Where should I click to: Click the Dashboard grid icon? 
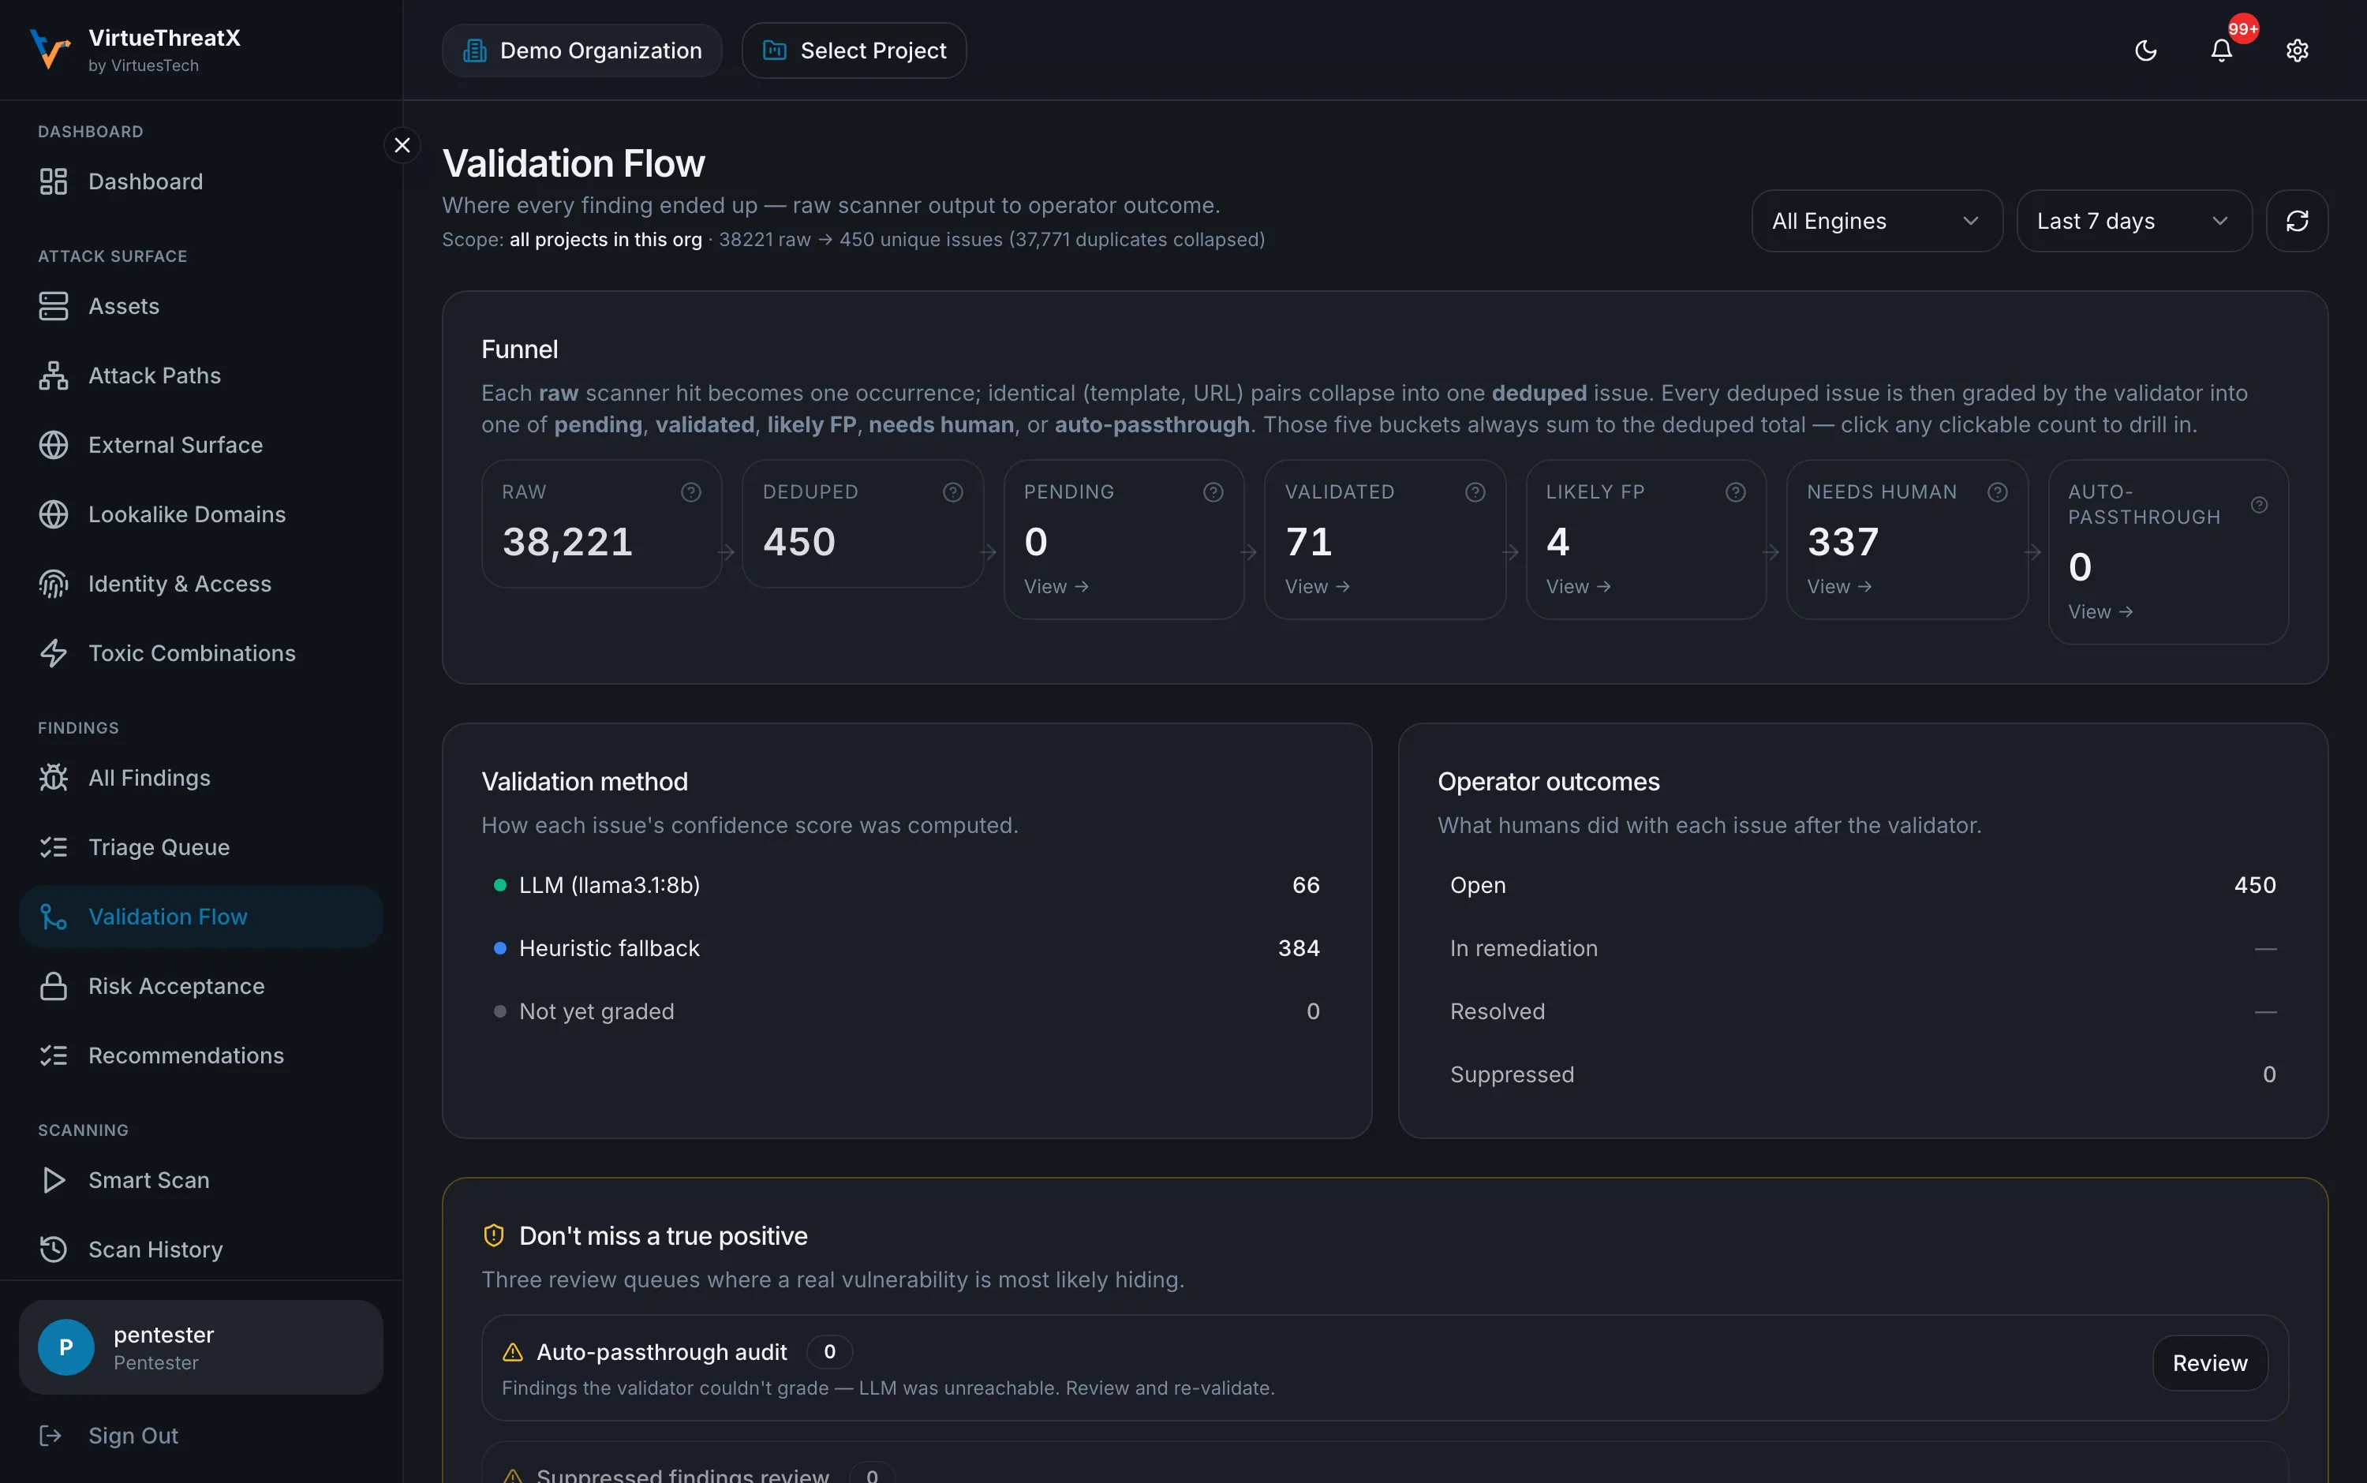[x=54, y=181]
